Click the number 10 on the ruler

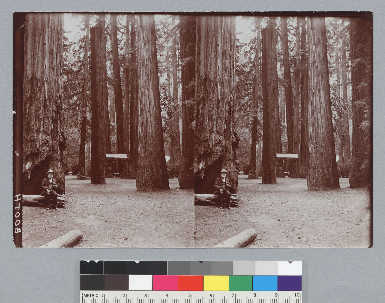pyautogui.click(x=296, y=295)
